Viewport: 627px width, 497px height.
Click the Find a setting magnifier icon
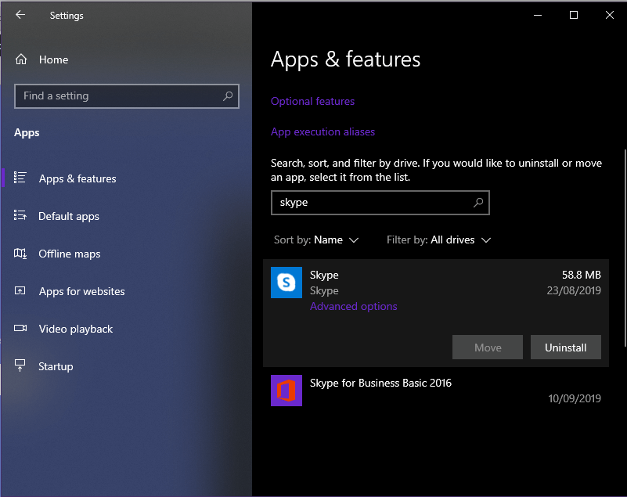tap(228, 96)
